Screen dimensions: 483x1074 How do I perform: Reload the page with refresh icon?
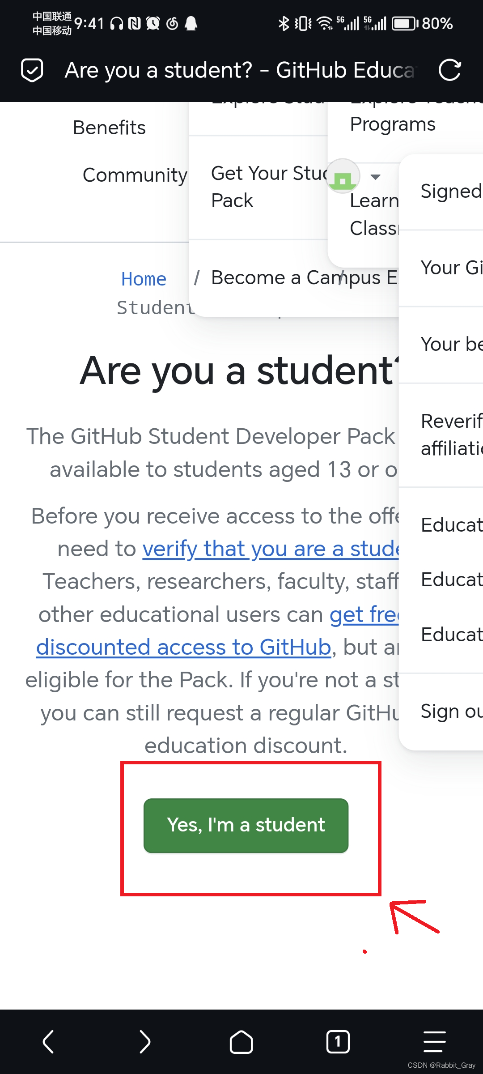click(449, 70)
